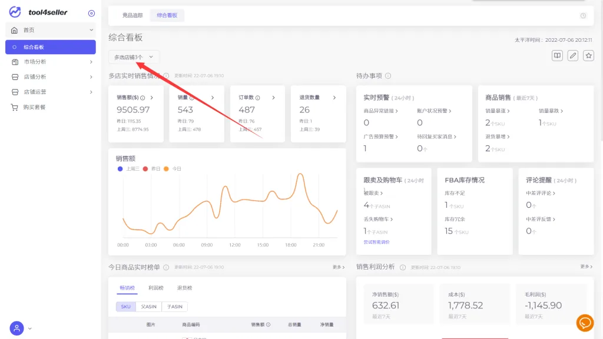This screenshot has width=603, height=339.
Task: Expand 店铺分析 submenu chevron
Action: [91, 77]
